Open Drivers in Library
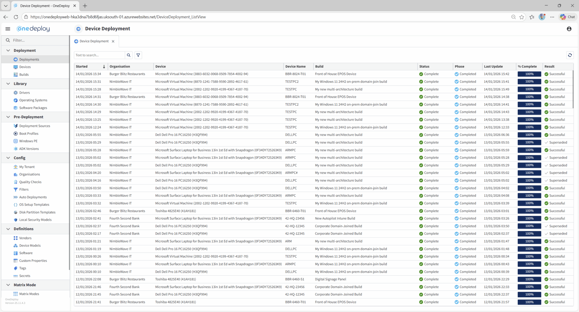Screen dimensions: 579x312 24,93
